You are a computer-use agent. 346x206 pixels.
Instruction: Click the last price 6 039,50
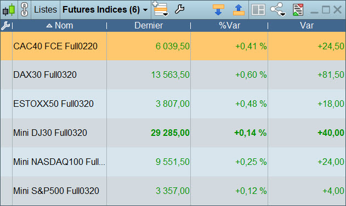point(173,47)
